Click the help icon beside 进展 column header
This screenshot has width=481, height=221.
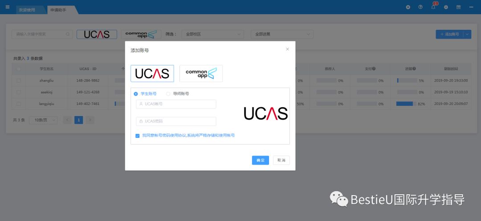click(x=414, y=68)
